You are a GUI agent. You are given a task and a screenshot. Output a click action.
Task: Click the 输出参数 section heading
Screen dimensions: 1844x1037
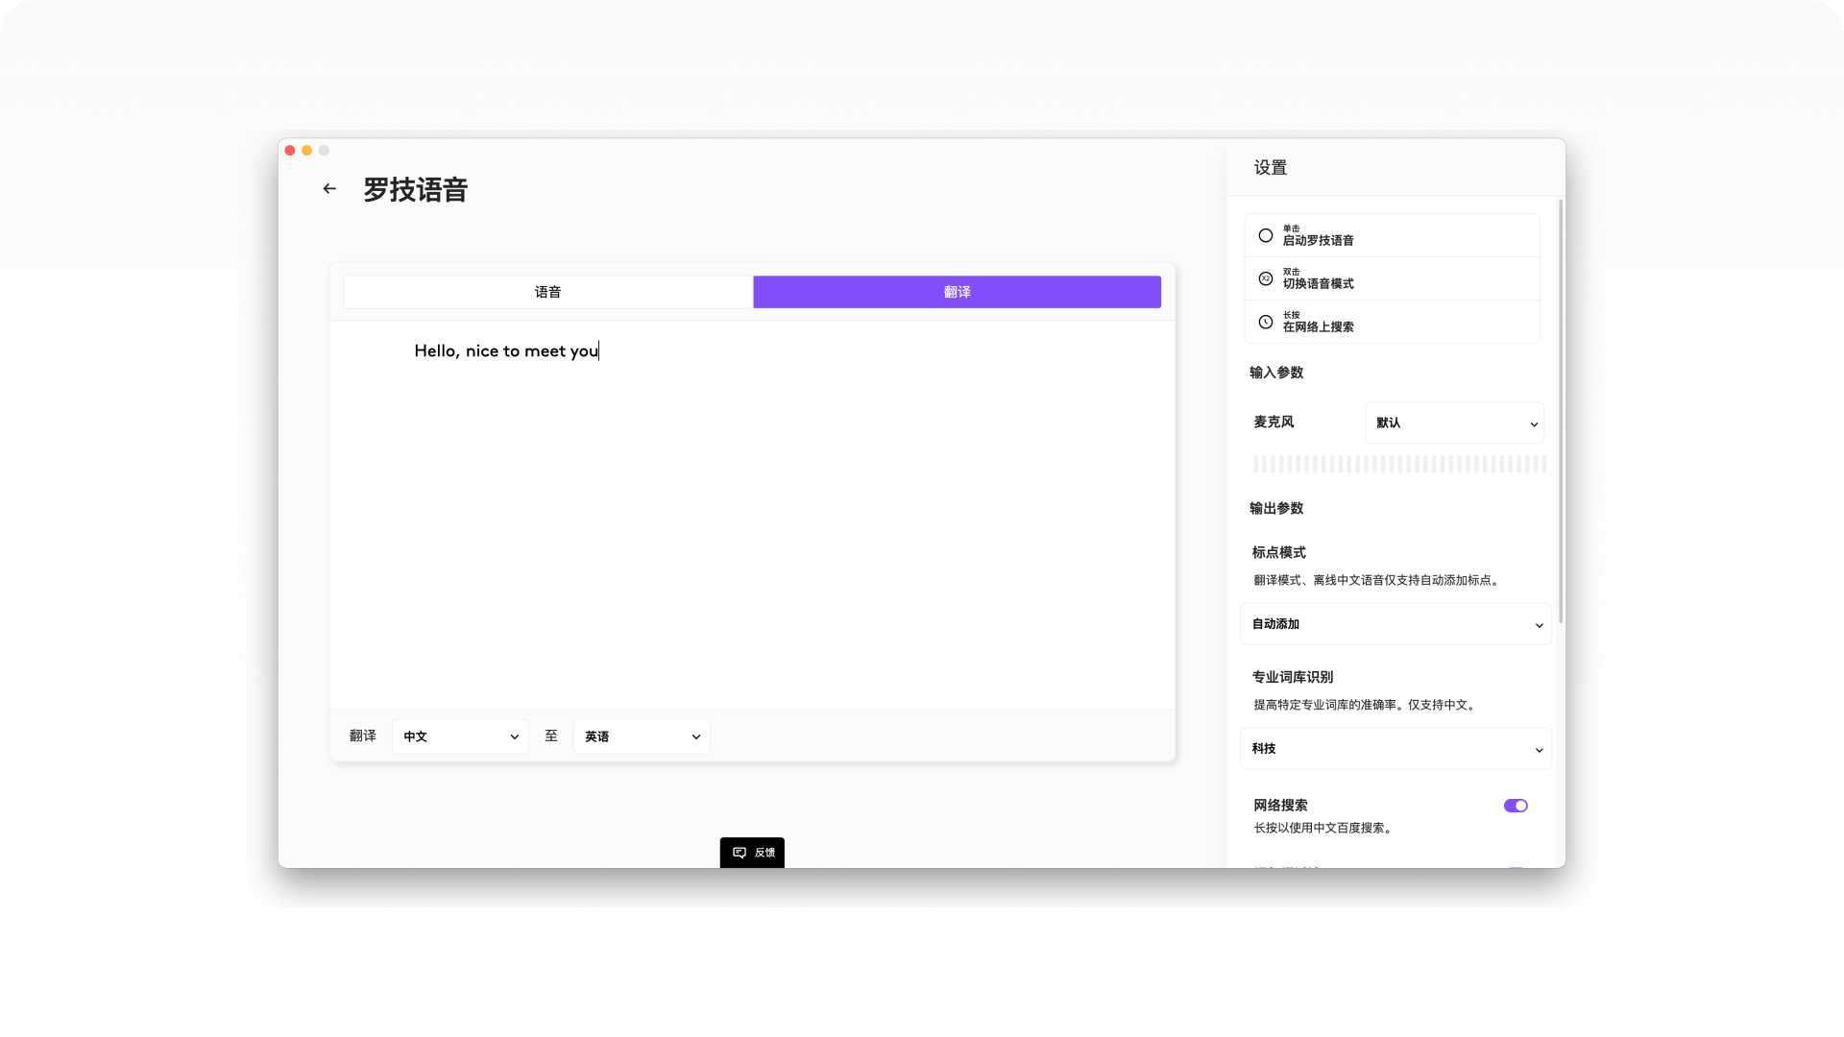1276,508
